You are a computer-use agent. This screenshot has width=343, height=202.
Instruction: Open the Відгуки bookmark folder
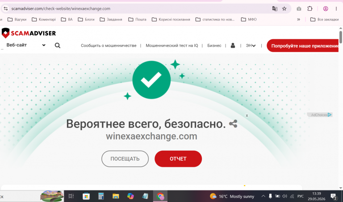point(17,20)
